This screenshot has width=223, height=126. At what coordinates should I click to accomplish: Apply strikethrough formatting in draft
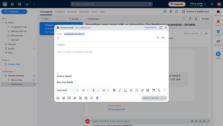[131, 90]
